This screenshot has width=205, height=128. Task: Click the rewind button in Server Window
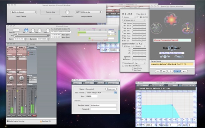point(164,71)
